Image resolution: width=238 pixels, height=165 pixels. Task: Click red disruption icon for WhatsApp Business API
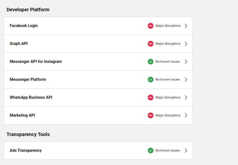coord(151,97)
